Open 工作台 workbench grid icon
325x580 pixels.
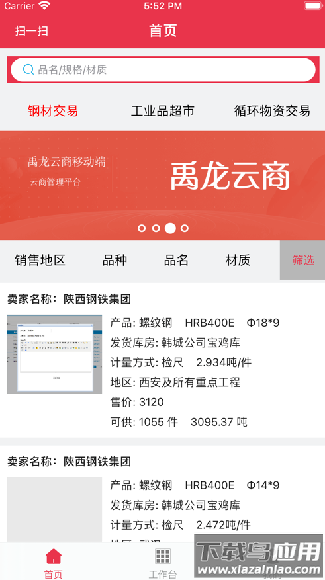pyautogui.click(x=163, y=556)
